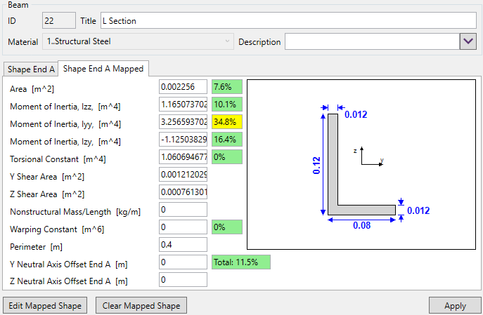Select the Torsional Constant input box
483x315 pixels.
183,157
